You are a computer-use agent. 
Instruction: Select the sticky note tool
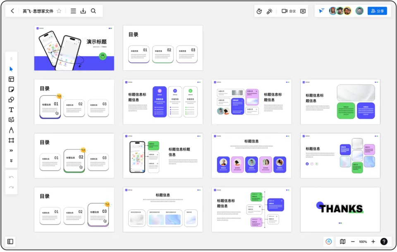coord(11,89)
